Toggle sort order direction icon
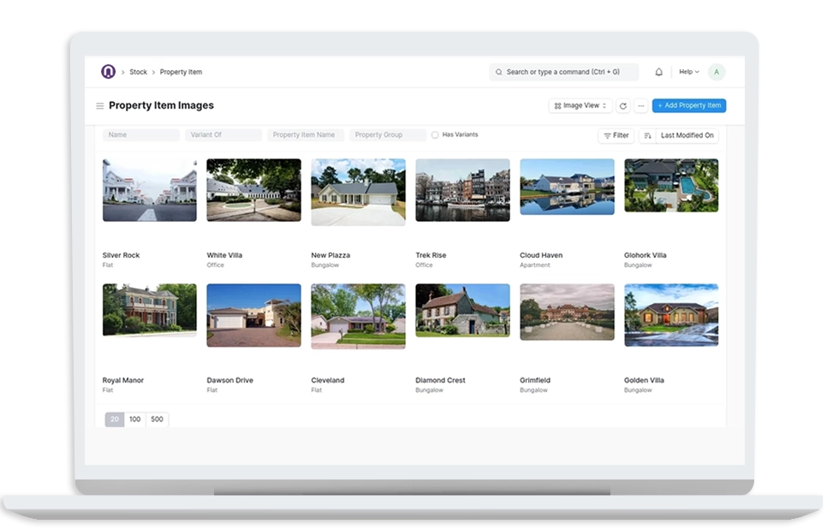The height and width of the screenshot is (530, 827). tap(647, 135)
